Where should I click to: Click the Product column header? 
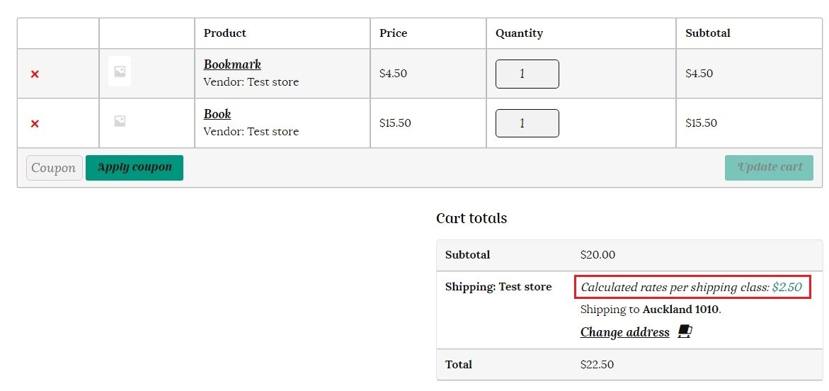tap(225, 33)
